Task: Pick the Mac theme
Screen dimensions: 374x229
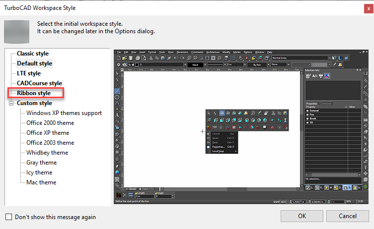Action: click(41, 182)
